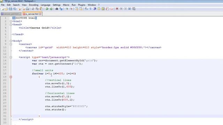Click the Cut scissors icon
223x125 pixels.
[x=33, y=9]
